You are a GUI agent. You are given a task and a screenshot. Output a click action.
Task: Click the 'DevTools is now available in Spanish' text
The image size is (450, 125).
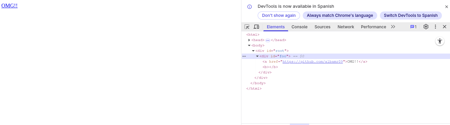[x=296, y=6]
